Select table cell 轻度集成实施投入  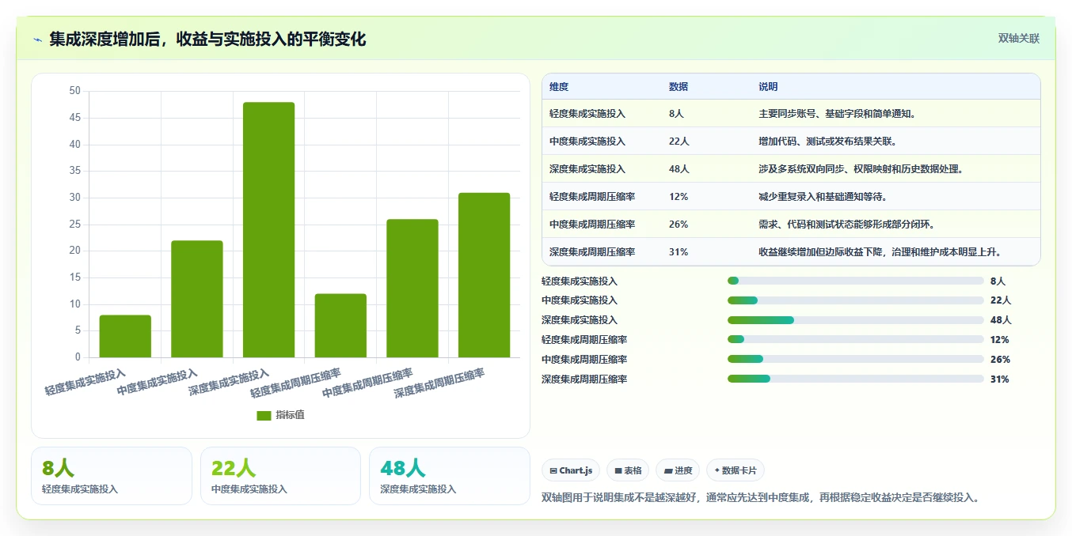[587, 114]
